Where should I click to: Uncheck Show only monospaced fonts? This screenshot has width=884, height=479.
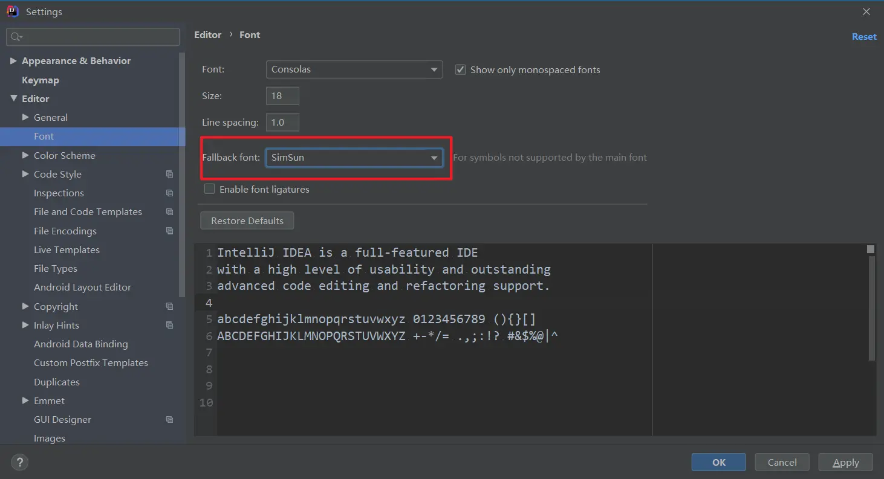pyautogui.click(x=460, y=69)
